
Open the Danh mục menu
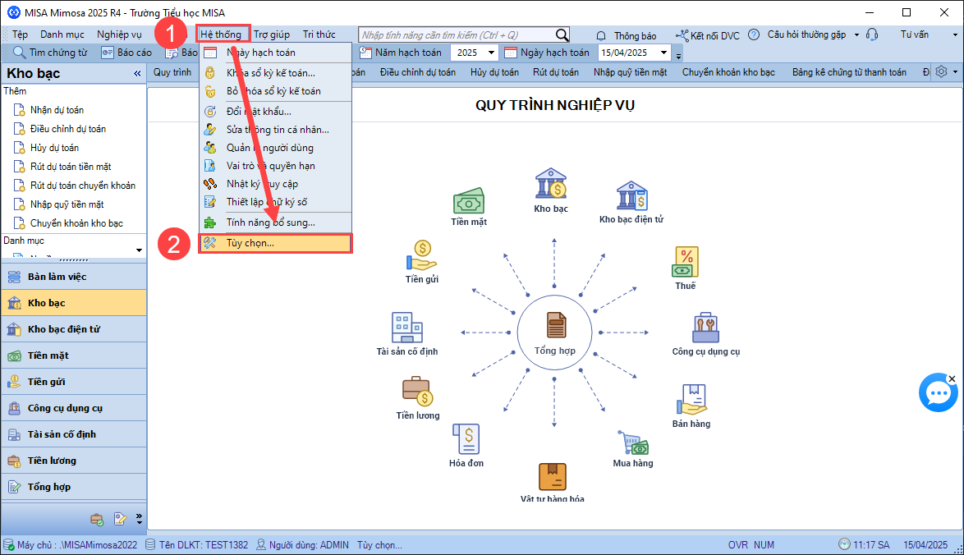pyautogui.click(x=62, y=34)
